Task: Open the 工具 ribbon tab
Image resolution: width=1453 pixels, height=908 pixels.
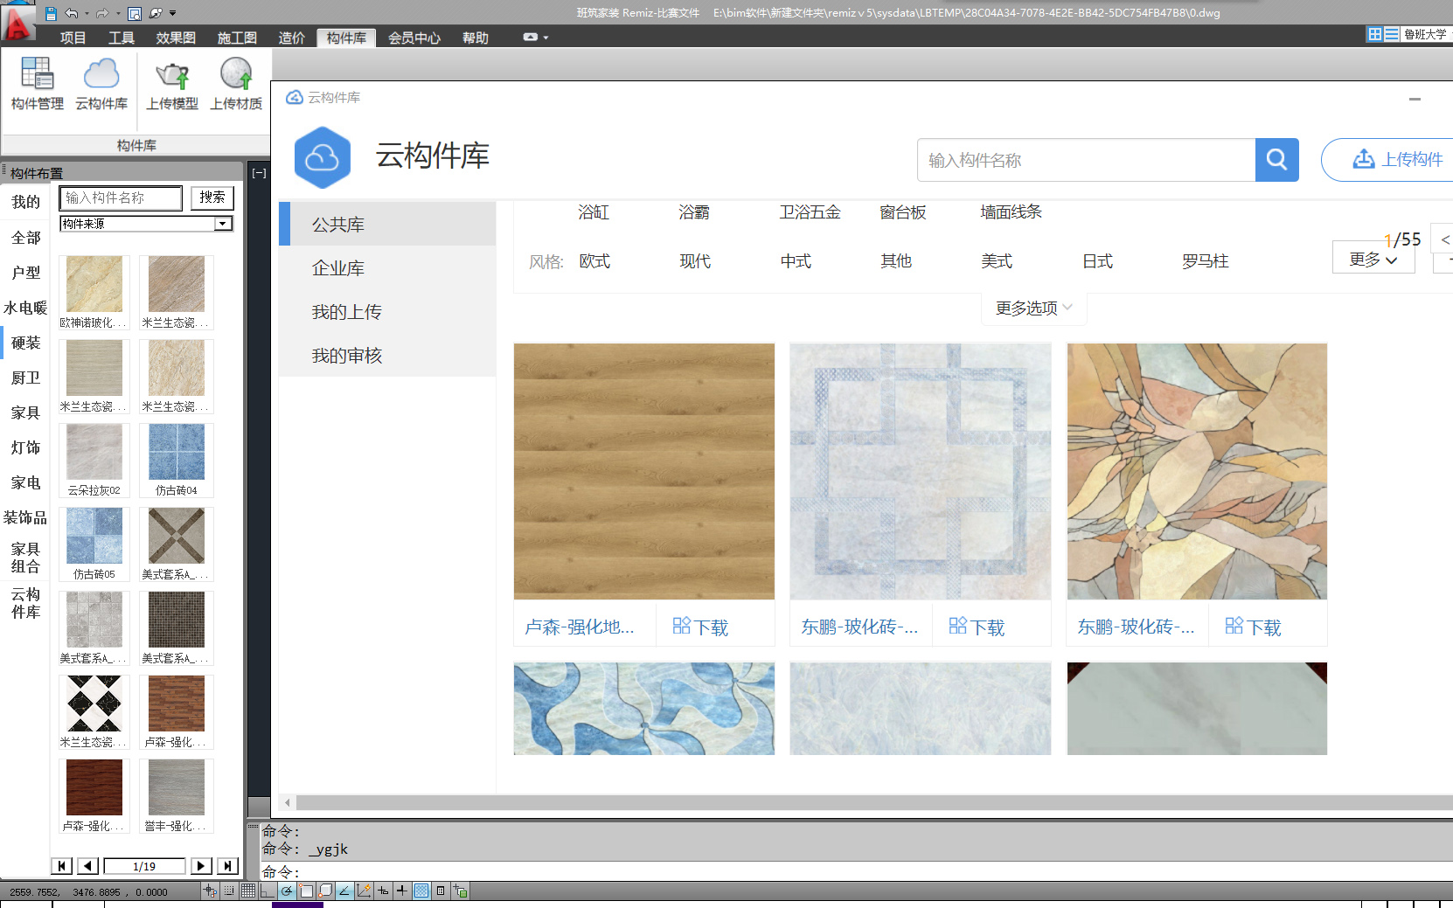Action: (x=121, y=38)
